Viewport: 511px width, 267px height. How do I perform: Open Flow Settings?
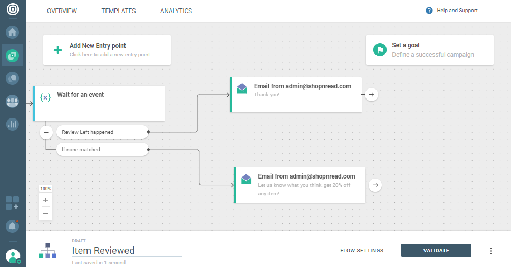coord(362,251)
